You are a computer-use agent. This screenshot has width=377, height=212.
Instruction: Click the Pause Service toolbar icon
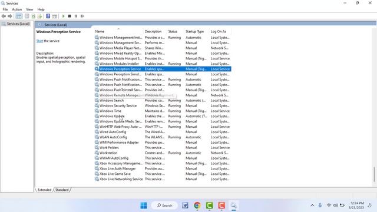[x=76, y=16]
